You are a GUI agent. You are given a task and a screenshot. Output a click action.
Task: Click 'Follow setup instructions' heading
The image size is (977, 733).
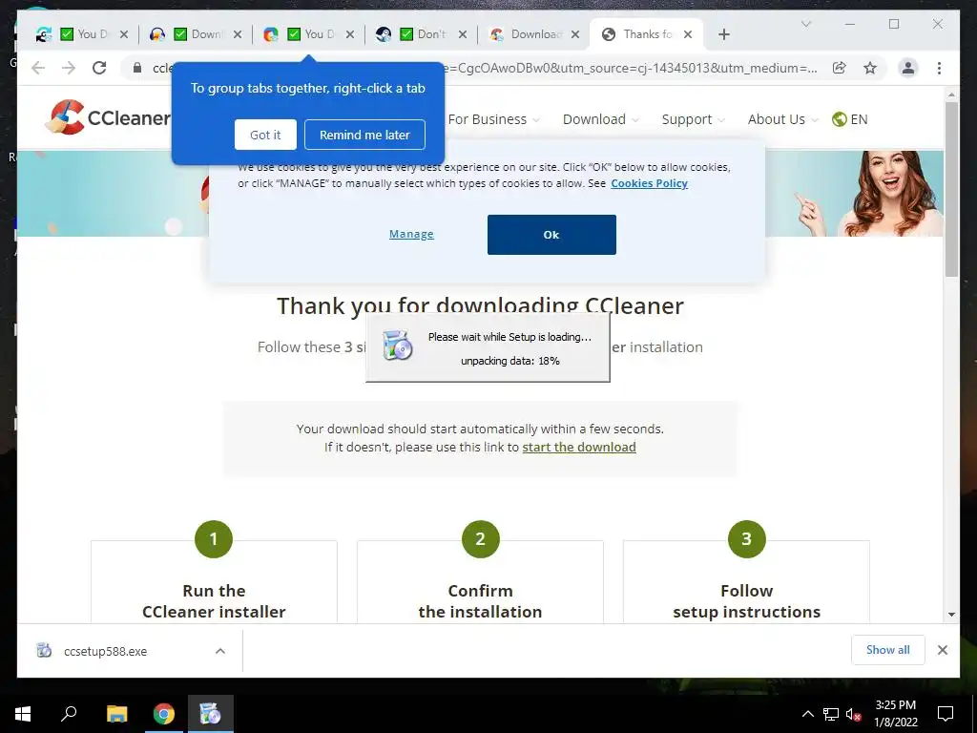coord(746,601)
